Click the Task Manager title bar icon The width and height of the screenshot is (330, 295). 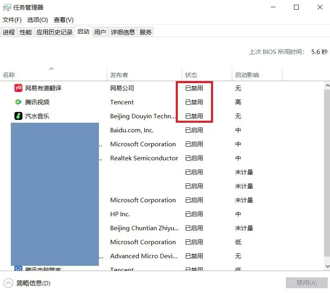coord(7,8)
